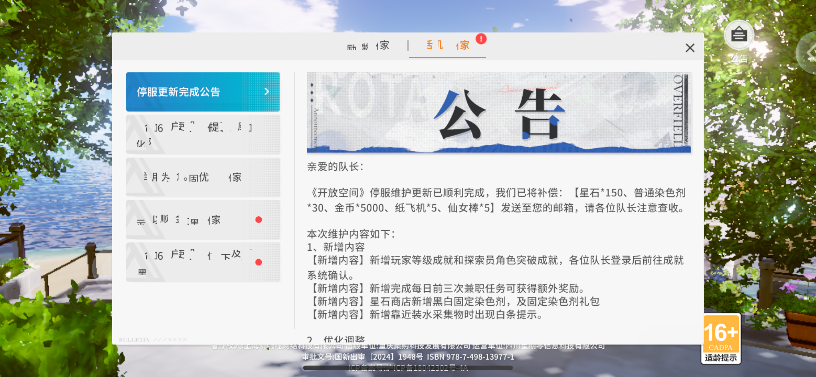Screen dimensions: 816x377
Task: Click the red unread dot beside the 顺 entry
Action: point(258,220)
